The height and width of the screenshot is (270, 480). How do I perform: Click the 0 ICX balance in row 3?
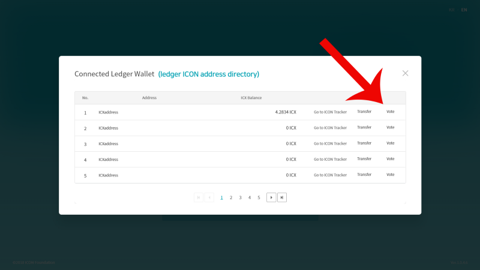(x=291, y=143)
